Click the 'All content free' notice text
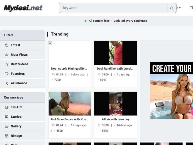This screenshot has height=145, width=193. [99, 21]
